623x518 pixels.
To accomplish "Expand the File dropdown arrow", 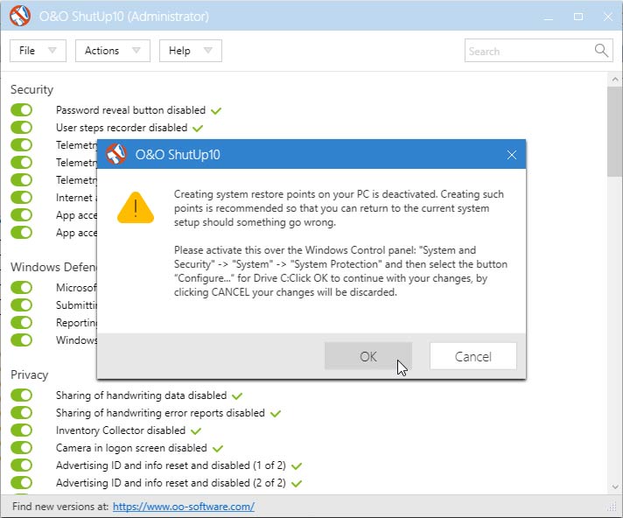I will click(52, 51).
